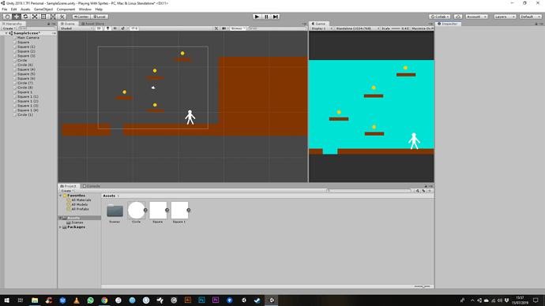The image size is (545, 306).
Task: Expand Packages folder in Project panel
Action: (x=61, y=227)
